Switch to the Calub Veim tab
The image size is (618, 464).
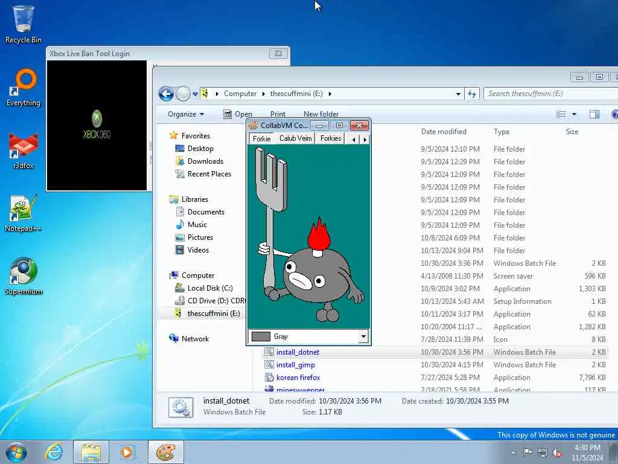tap(295, 138)
